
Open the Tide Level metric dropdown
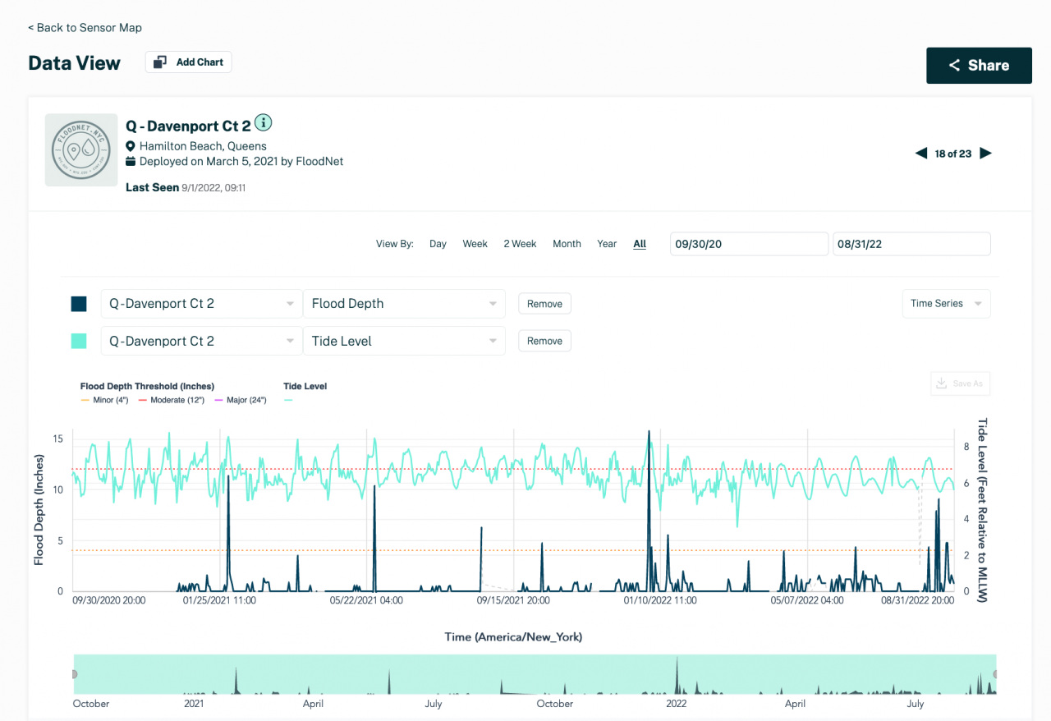pos(404,340)
